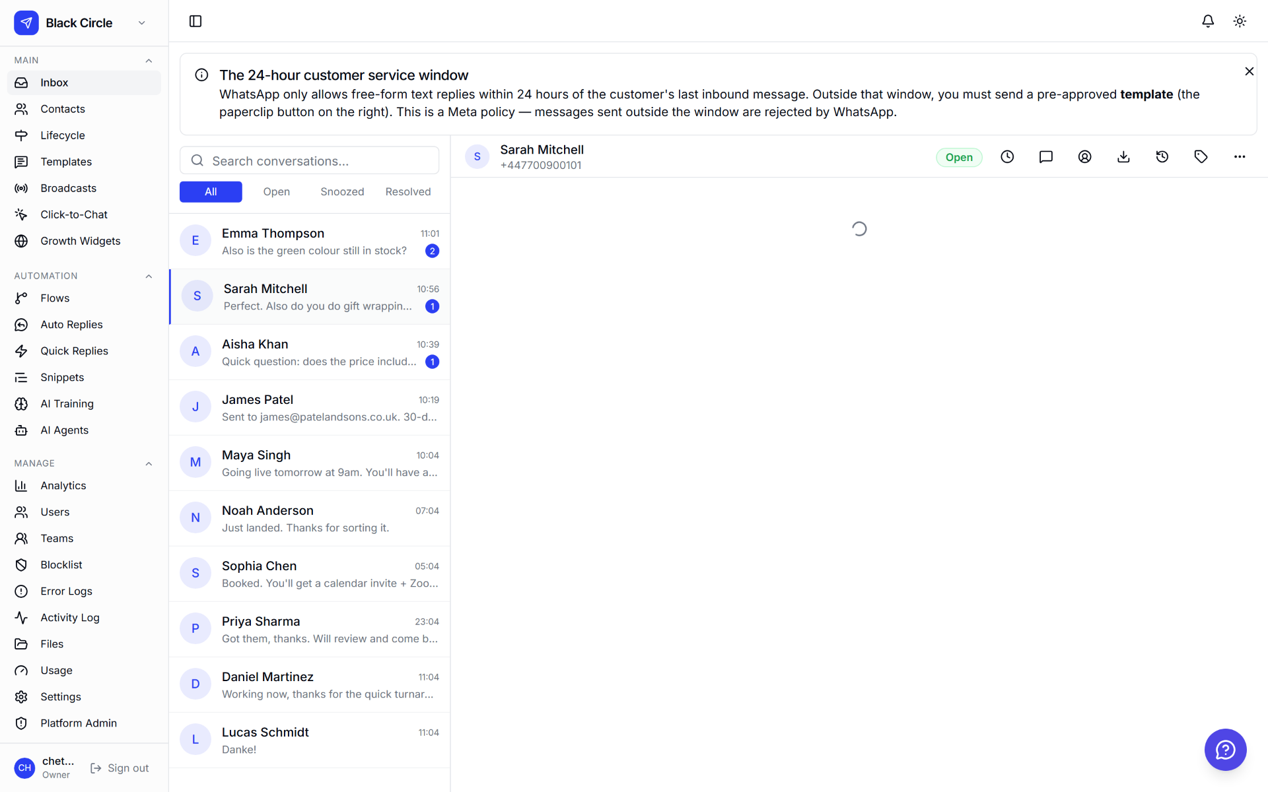Go to Click-to-Chat page

tap(84, 214)
